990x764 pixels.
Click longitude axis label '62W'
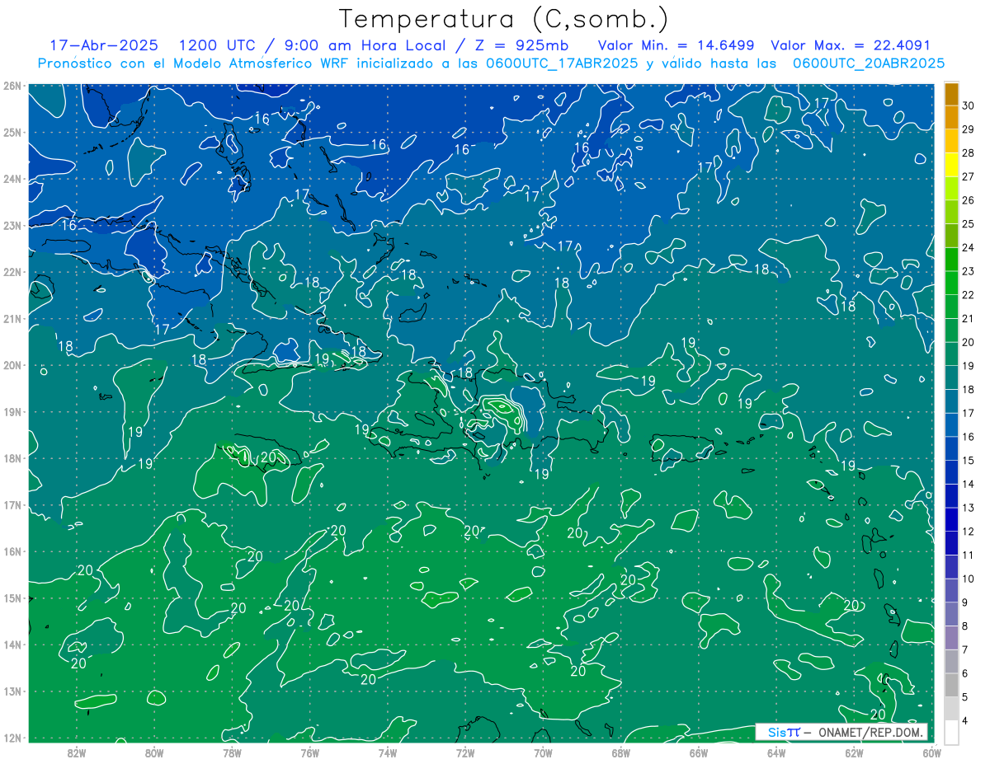[x=854, y=752]
